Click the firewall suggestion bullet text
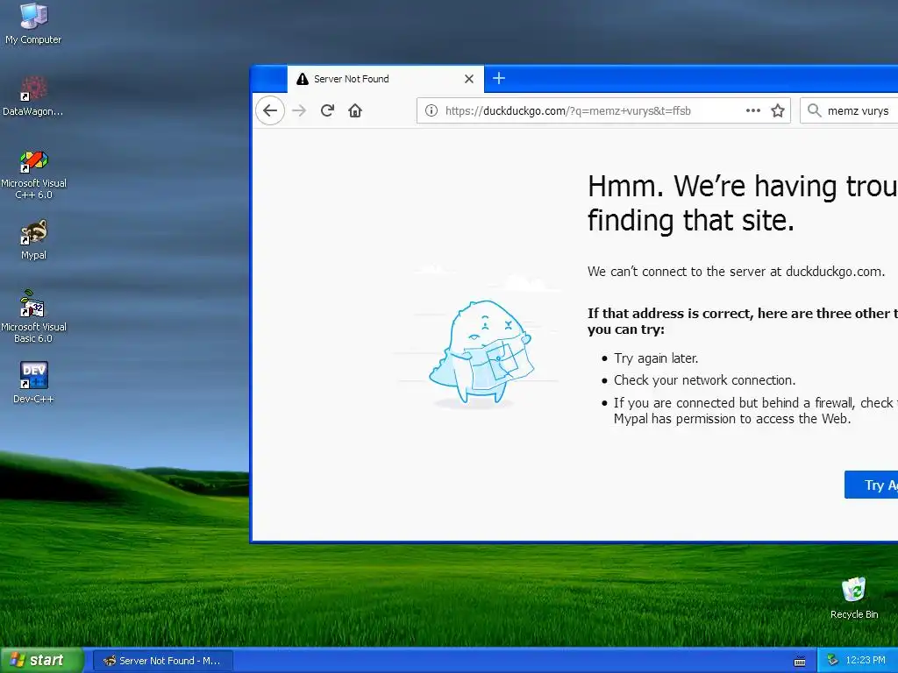The width and height of the screenshot is (898, 673). click(x=755, y=411)
